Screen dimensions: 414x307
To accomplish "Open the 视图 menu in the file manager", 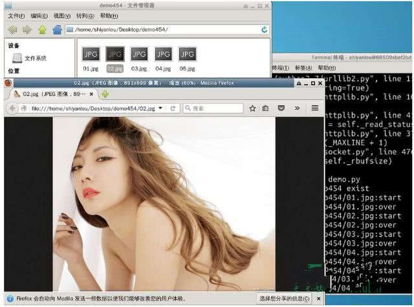I will pos(62,16).
